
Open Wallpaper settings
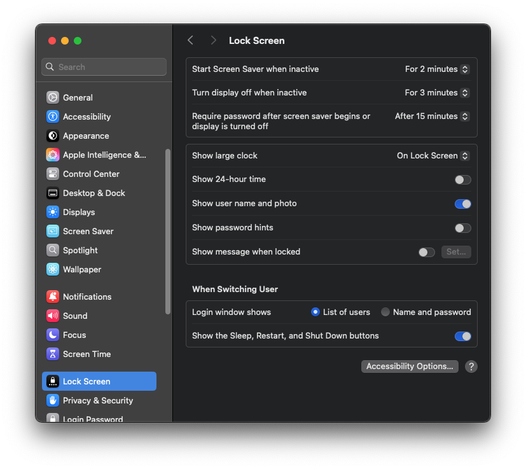(x=99, y=270)
